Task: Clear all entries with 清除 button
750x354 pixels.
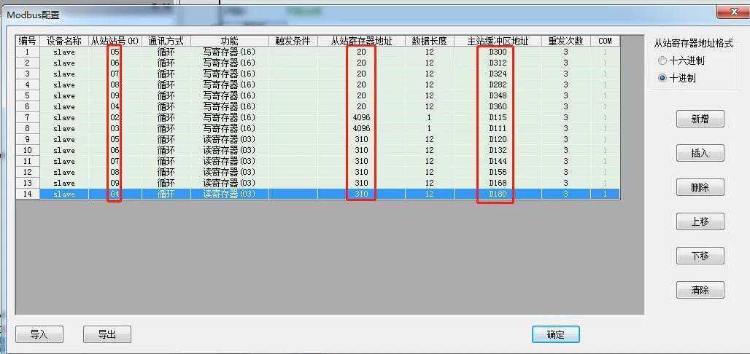Action: click(700, 290)
